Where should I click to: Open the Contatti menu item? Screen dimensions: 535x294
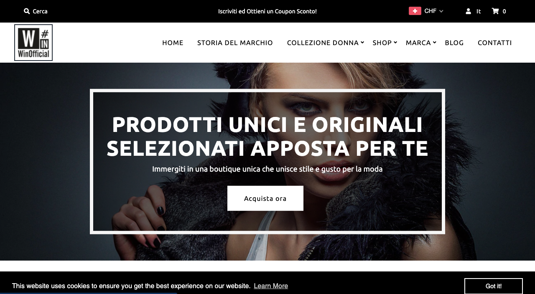coord(495,43)
